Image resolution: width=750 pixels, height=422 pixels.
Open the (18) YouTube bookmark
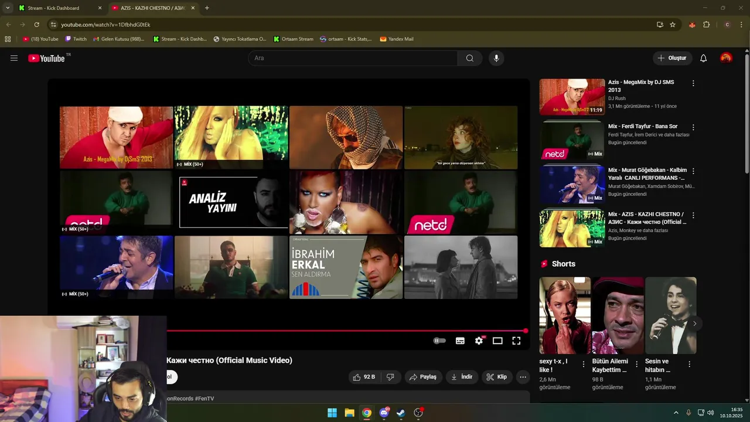tap(40, 39)
